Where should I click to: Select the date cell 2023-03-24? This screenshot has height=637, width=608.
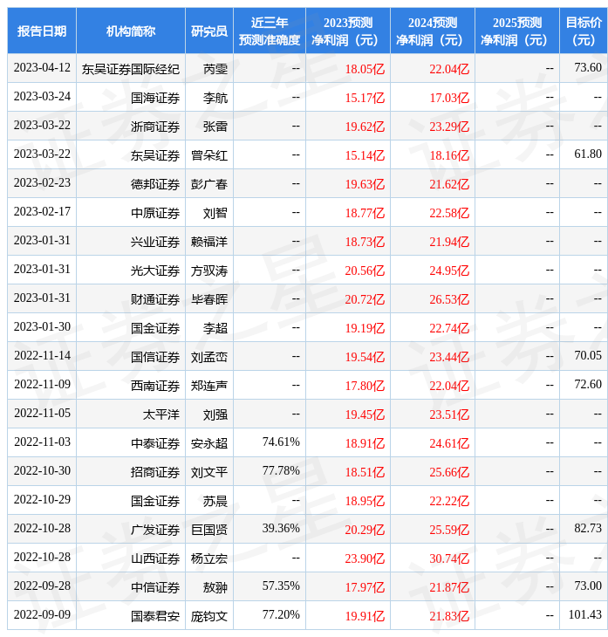click(42, 96)
